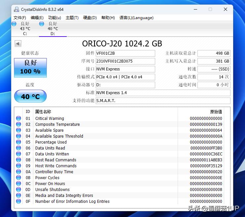Click the transfer mode field PCIe 4.0 x4
Screen dimensions: 245x217
(x=125, y=77)
